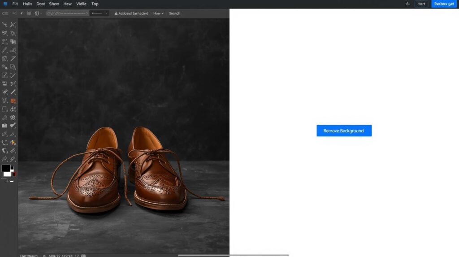This screenshot has height=257, width=459.
Task: Open the Top menu
Action: (x=95, y=4)
